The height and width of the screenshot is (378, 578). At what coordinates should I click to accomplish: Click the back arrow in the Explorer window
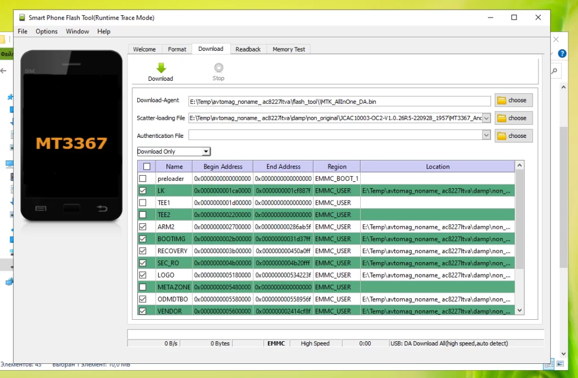pyautogui.click(x=4, y=71)
